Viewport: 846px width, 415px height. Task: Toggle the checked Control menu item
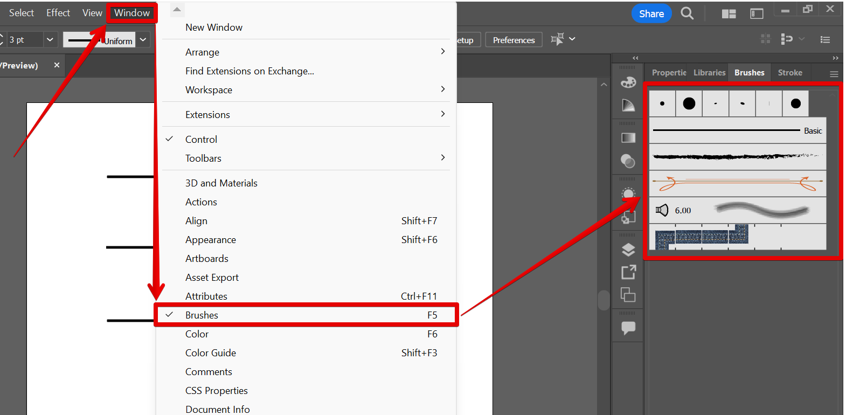201,140
